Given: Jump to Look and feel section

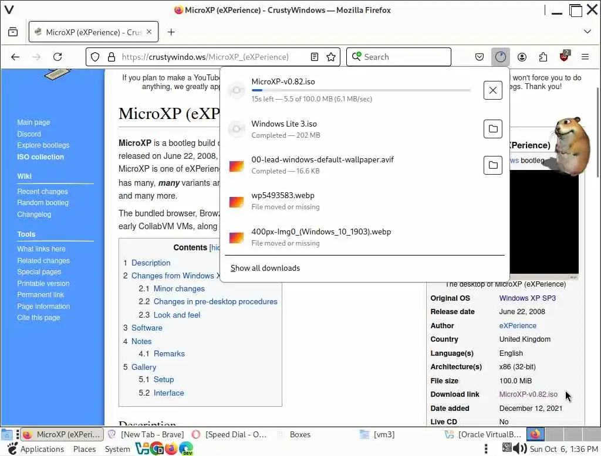Looking at the screenshot, I should coord(177,315).
